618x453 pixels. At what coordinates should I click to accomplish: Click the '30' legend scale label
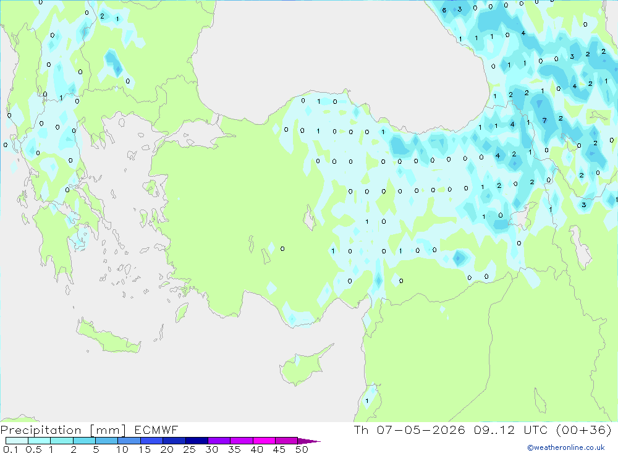coord(212,449)
